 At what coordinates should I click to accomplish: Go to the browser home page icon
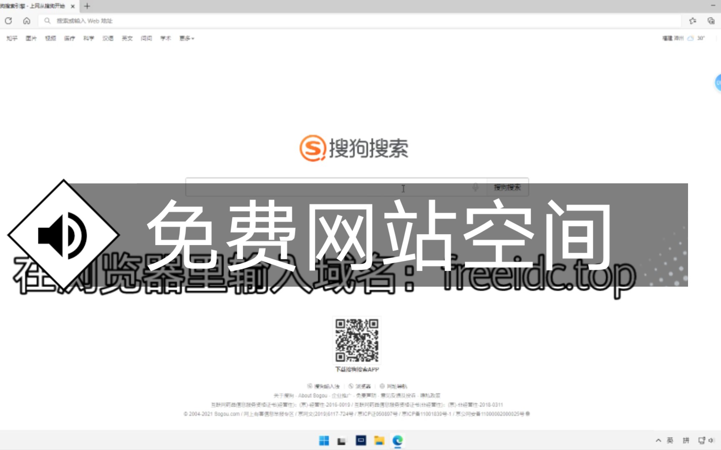tap(27, 20)
